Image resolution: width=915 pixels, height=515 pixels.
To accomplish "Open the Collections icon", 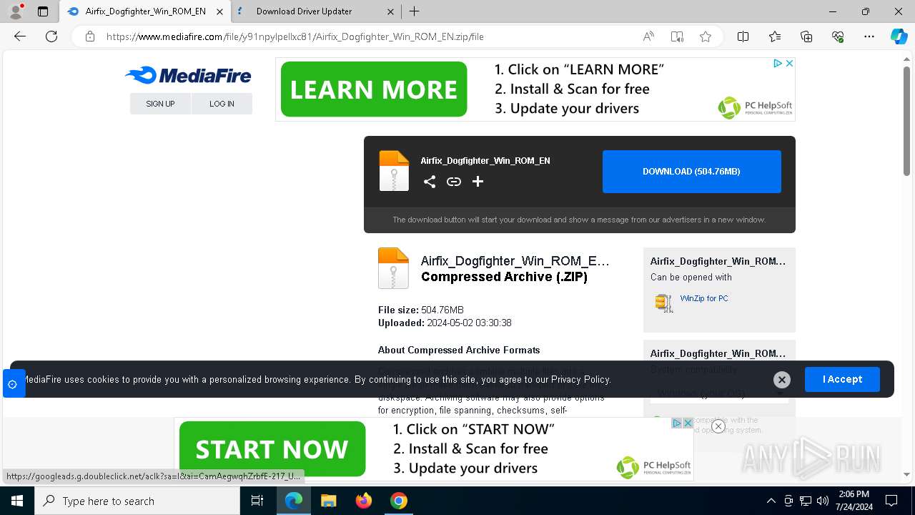I will 806,36.
